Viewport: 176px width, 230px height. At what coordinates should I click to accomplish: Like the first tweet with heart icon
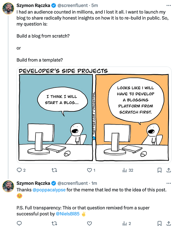[x=89, y=170]
